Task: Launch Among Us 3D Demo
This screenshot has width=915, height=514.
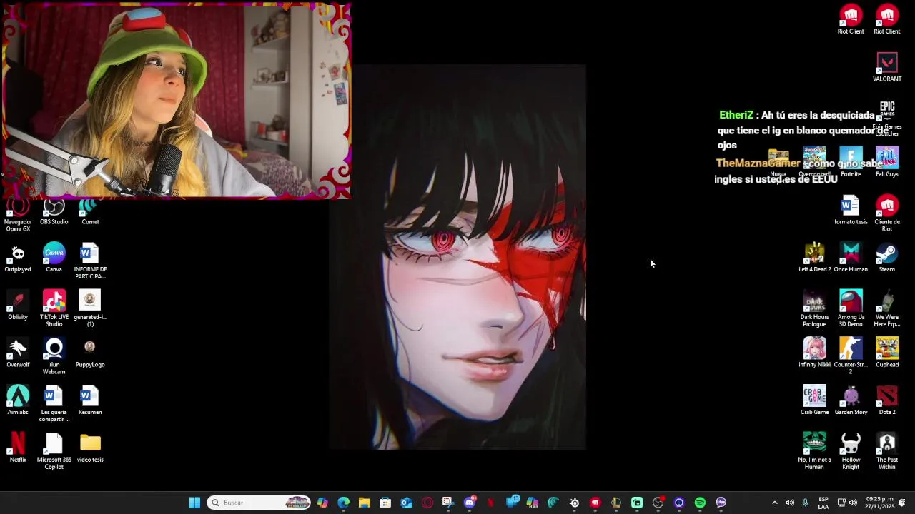Action: click(x=850, y=308)
